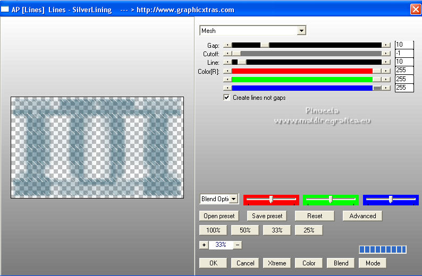422x276 pixels.
Task: Set preview zoom to 33% button
Action: [277, 230]
